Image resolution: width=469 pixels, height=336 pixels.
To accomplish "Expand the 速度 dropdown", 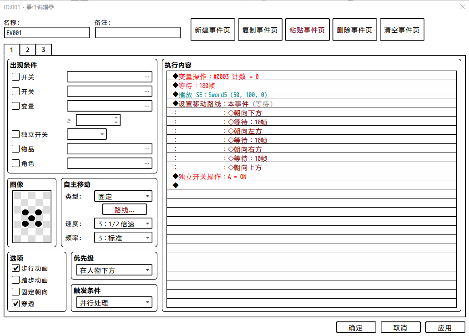I will pos(123,224).
